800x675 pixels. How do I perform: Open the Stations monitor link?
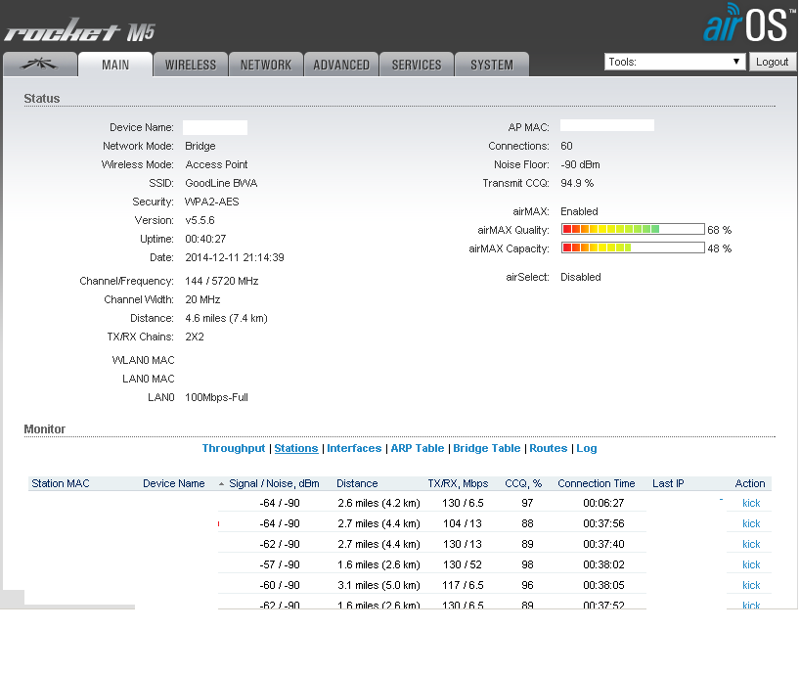point(296,448)
